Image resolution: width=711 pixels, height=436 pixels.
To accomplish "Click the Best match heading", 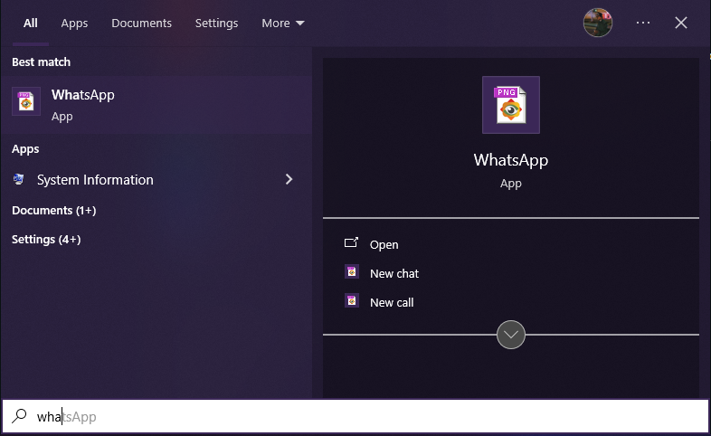I will [42, 62].
